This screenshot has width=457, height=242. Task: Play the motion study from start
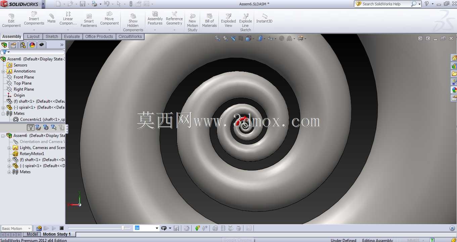pyautogui.click(x=46, y=228)
